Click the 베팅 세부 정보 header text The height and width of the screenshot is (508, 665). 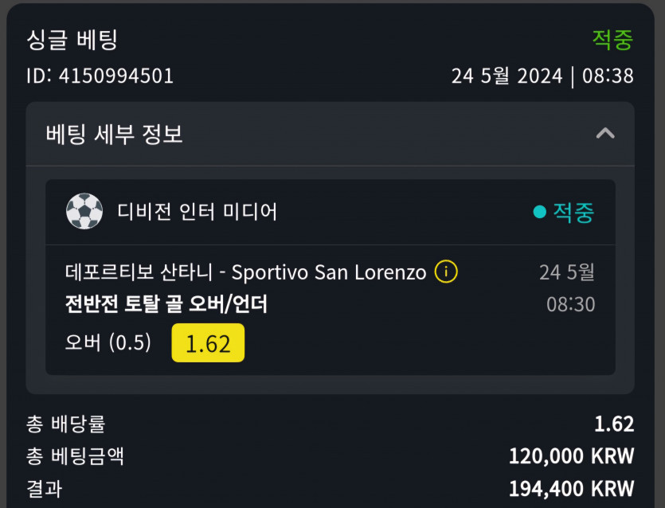coord(115,134)
